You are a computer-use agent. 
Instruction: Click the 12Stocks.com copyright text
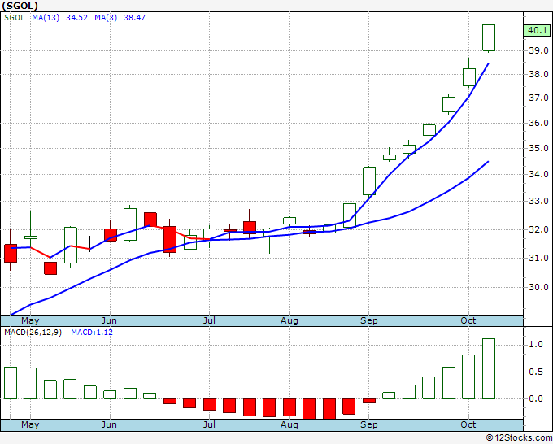tap(519, 437)
